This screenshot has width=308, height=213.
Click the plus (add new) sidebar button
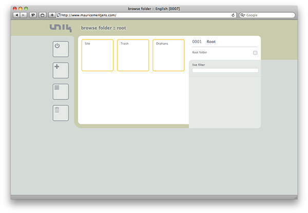(x=61, y=70)
